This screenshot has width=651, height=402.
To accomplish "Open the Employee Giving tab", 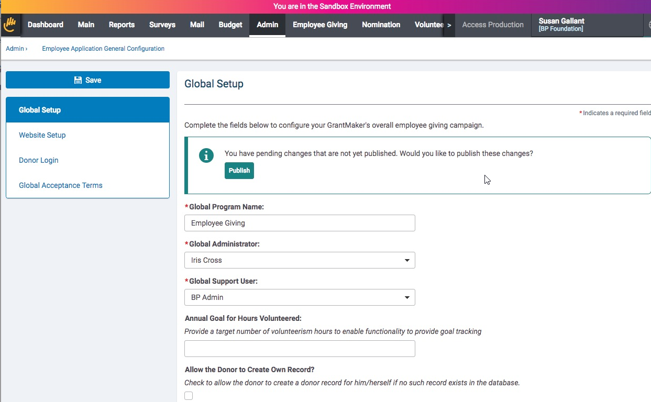I will (x=320, y=25).
